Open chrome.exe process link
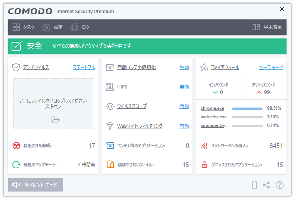 point(212,108)
